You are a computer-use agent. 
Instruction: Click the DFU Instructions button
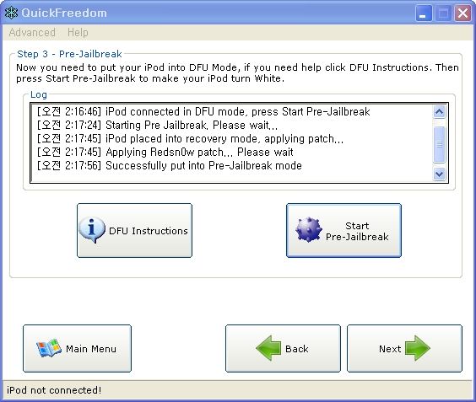pyautogui.click(x=134, y=230)
